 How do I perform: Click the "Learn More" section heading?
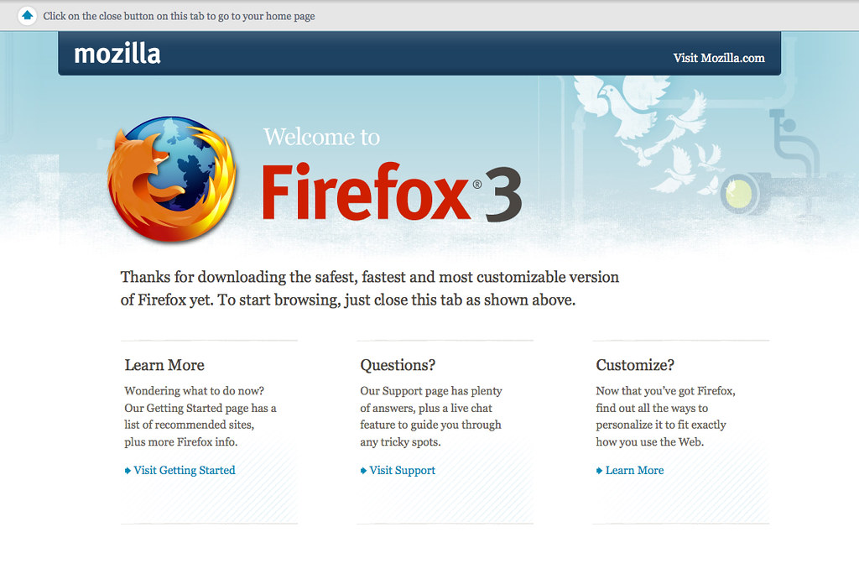pos(164,365)
